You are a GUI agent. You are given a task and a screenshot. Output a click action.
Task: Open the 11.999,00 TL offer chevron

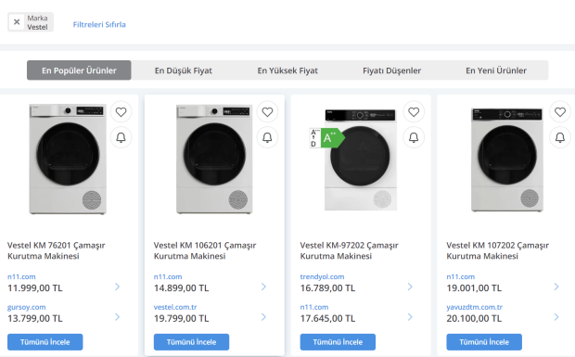[118, 287]
